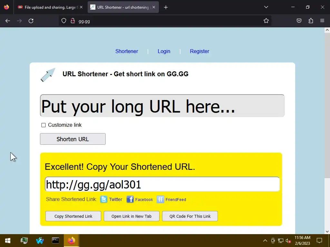Click the Firefox logo in the title bar
The image size is (330, 247).
point(6,7)
